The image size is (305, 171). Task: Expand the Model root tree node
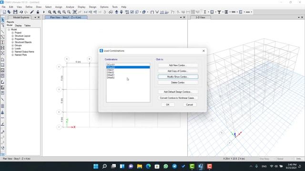click(9, 29)
